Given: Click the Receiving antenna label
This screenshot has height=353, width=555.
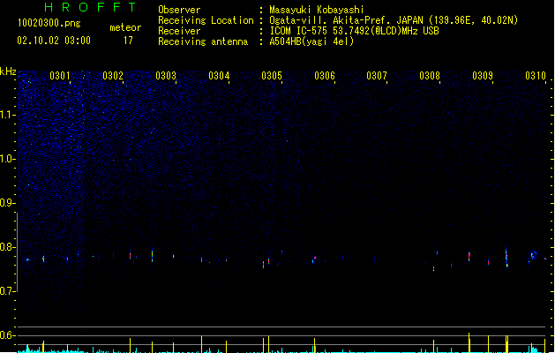Looking at the screenshot, I should [203, 41].
